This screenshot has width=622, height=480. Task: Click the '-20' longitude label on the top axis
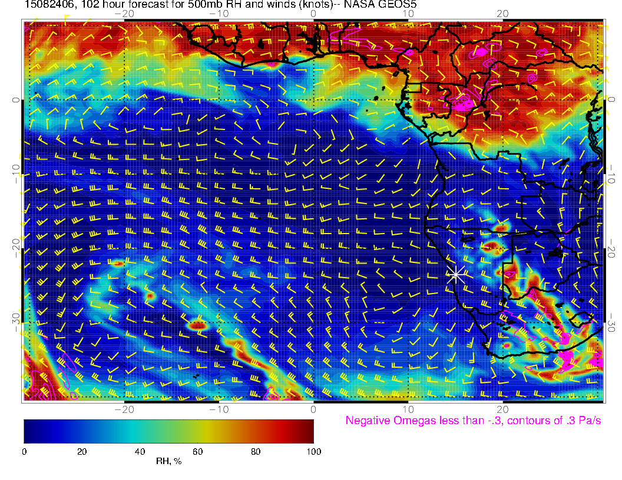pos(124,14)
